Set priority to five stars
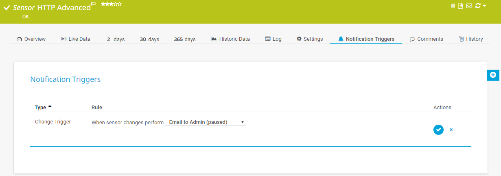 click(120, 4)
